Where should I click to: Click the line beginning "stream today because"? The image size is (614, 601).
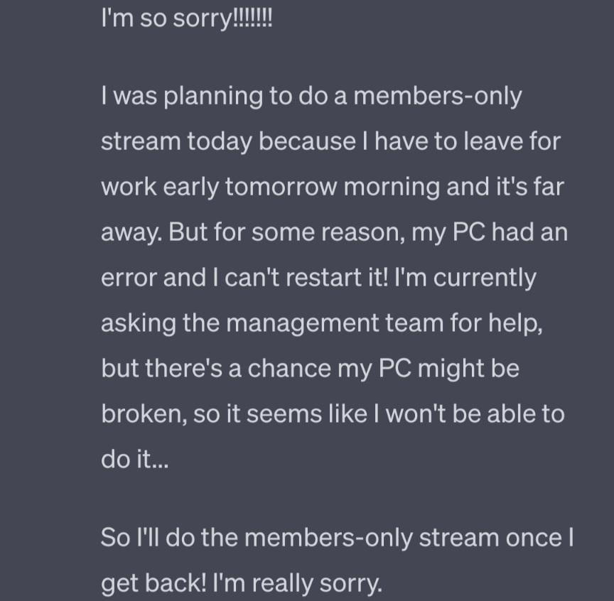(x=331, y=142)
